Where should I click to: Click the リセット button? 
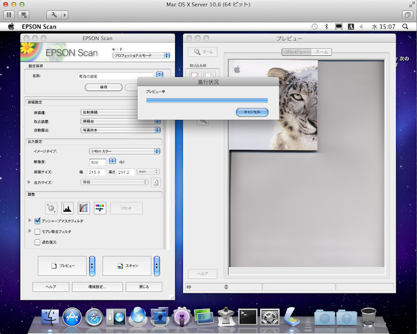pyautogui.click(x=126, y=208)
